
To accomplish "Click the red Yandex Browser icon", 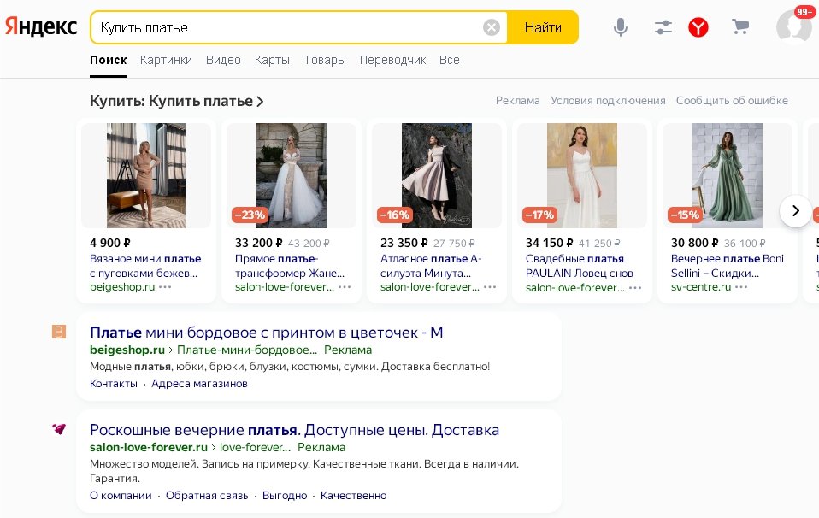I will point(698,27).
